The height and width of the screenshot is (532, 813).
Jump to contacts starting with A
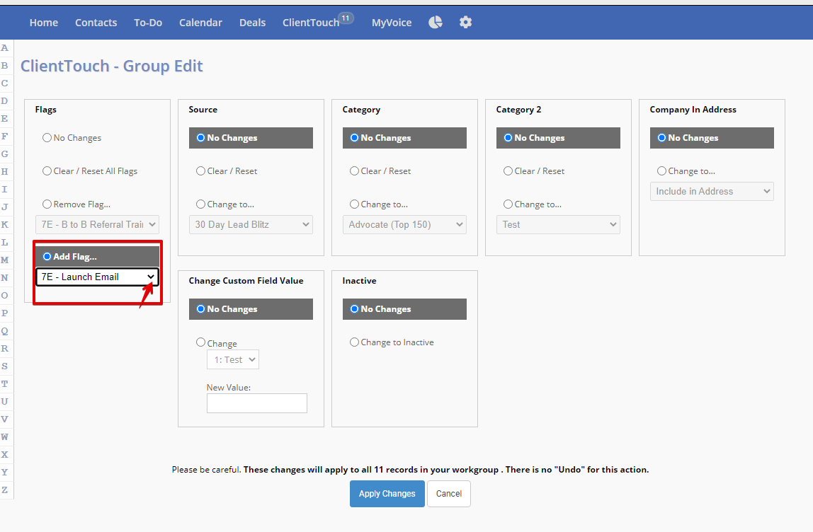pyautogui.click(x=5, y=48)
